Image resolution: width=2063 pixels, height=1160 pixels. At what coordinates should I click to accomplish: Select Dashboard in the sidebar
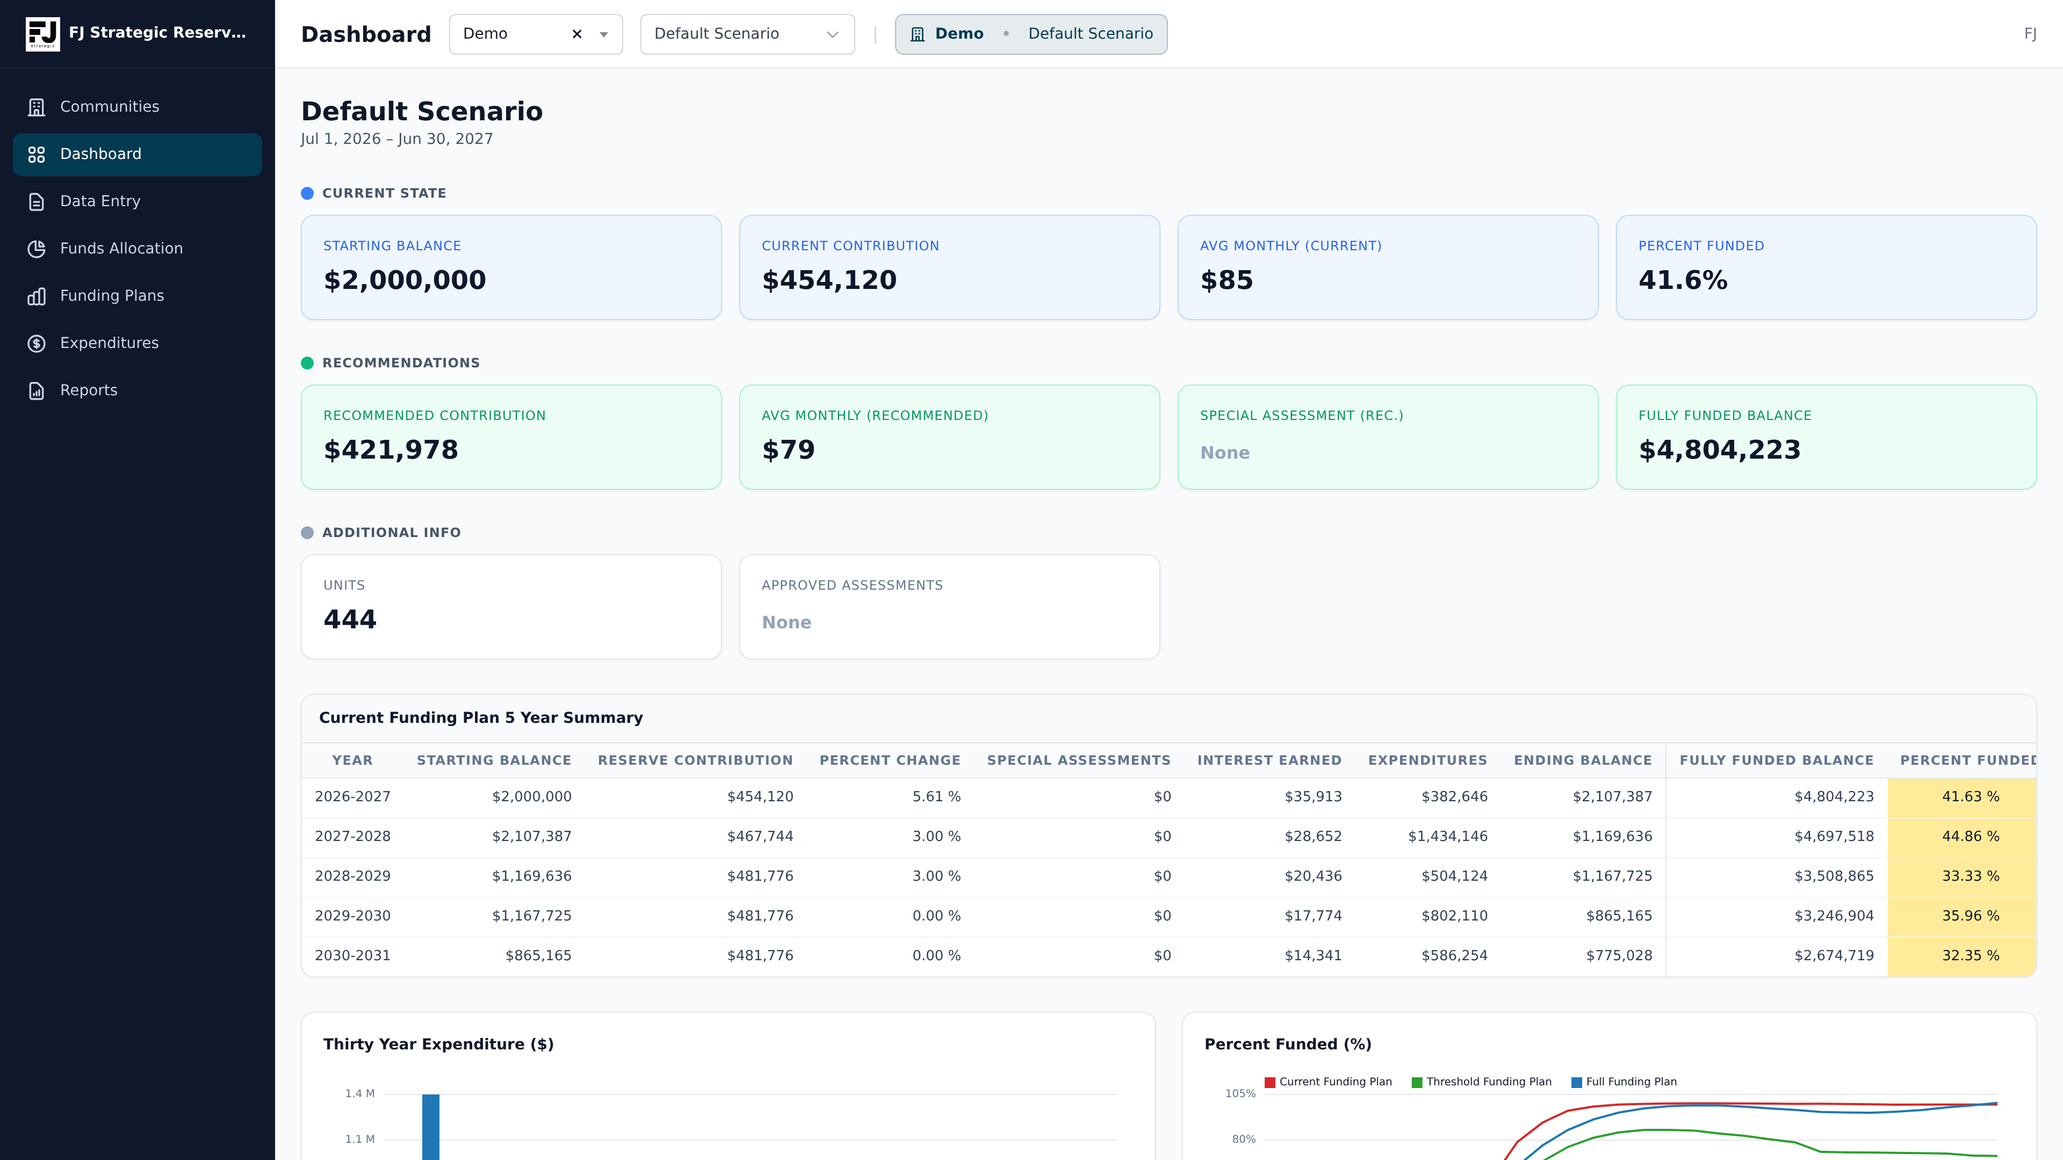pyautogui.click(x=137, y=155)
